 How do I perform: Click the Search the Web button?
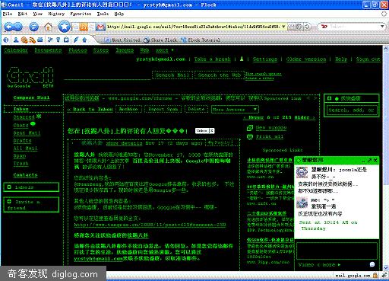pyautogui.click(x=220, y=75)
